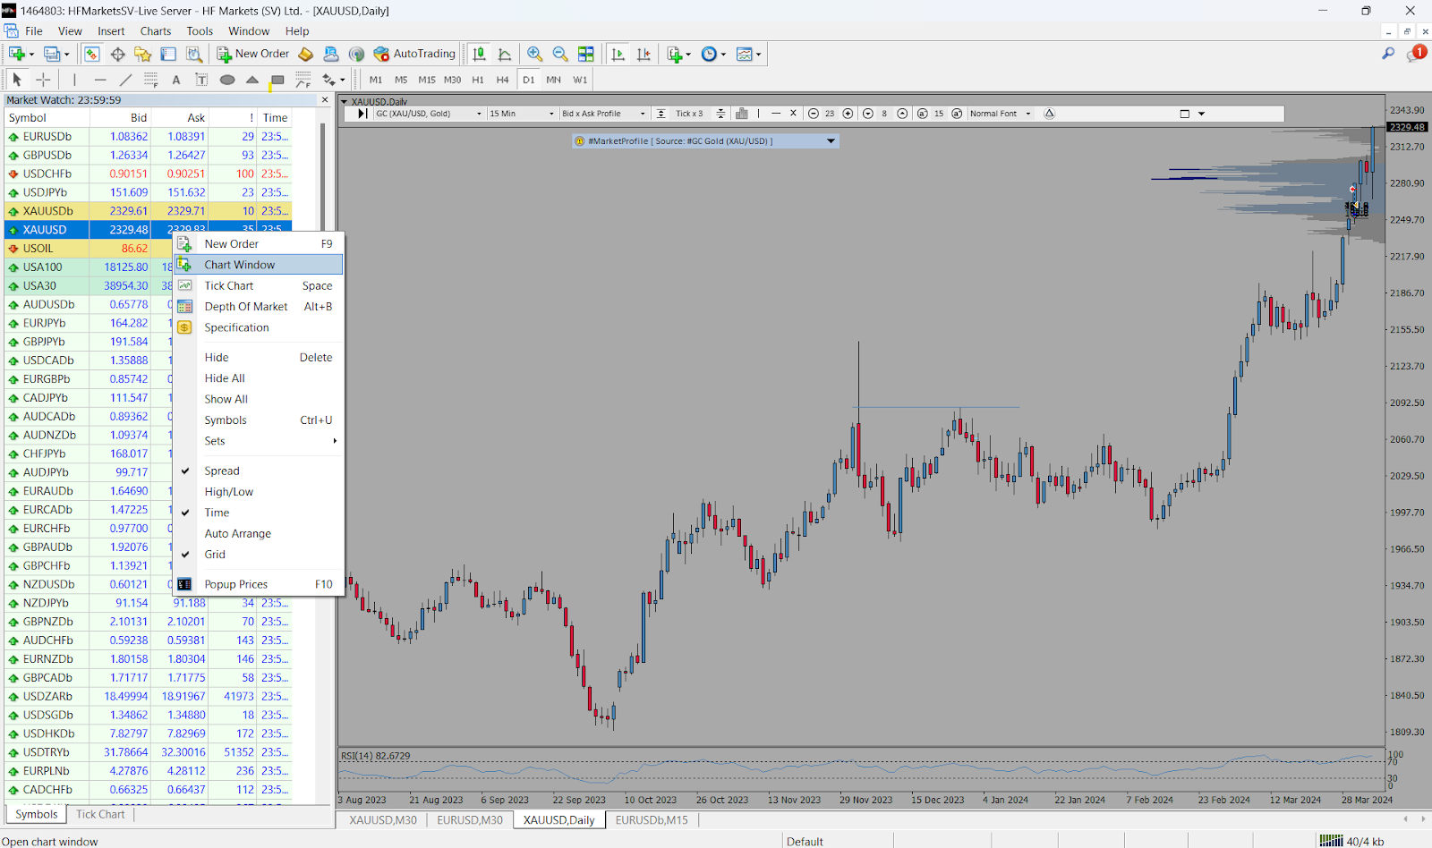
Task: Toggle the AutoTrading button
Action: pyautogui.click(x=414, y=54)
